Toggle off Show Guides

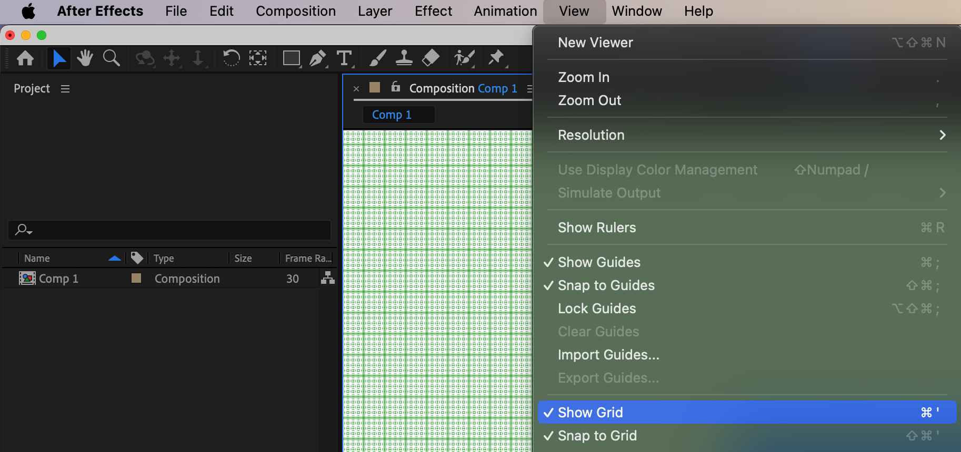[x=599, y=262]
